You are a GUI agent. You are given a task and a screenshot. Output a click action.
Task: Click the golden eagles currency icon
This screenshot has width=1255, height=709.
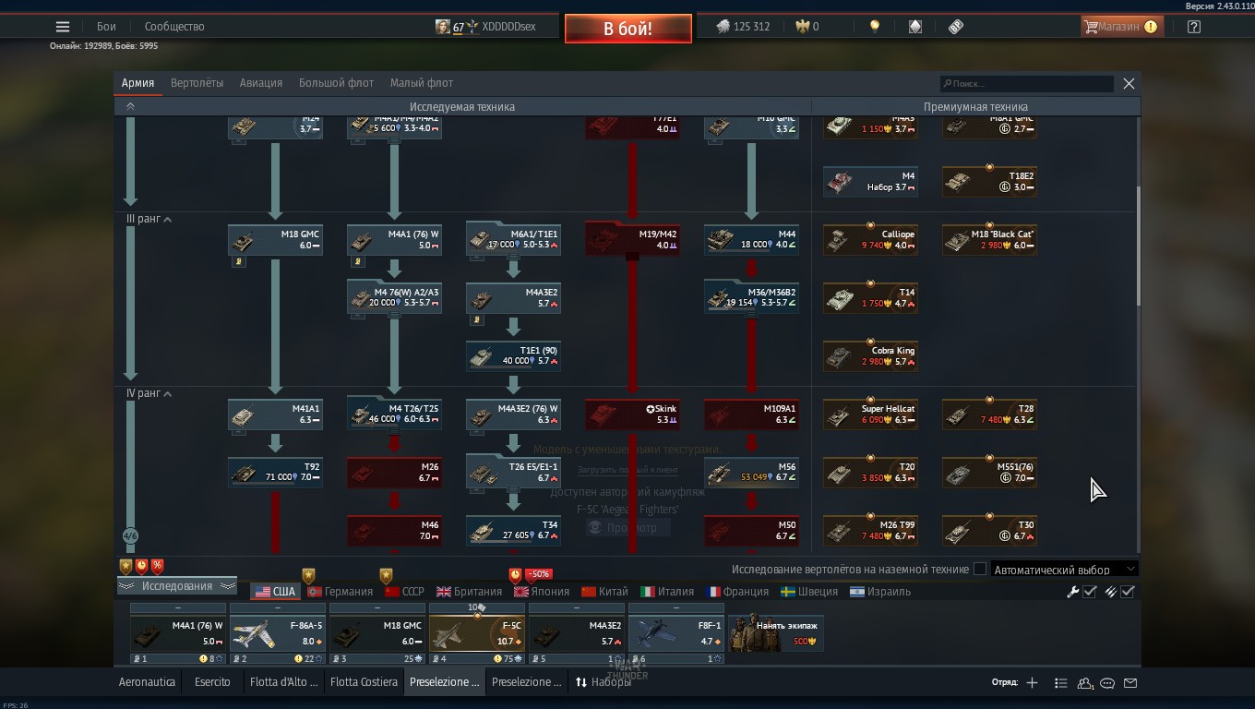(x=801, y=27)
